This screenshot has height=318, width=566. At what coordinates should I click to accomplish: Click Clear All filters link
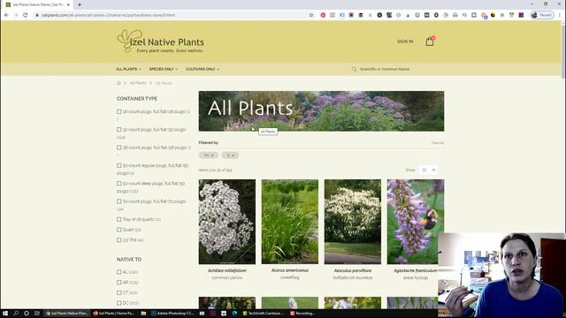point(438,143)
